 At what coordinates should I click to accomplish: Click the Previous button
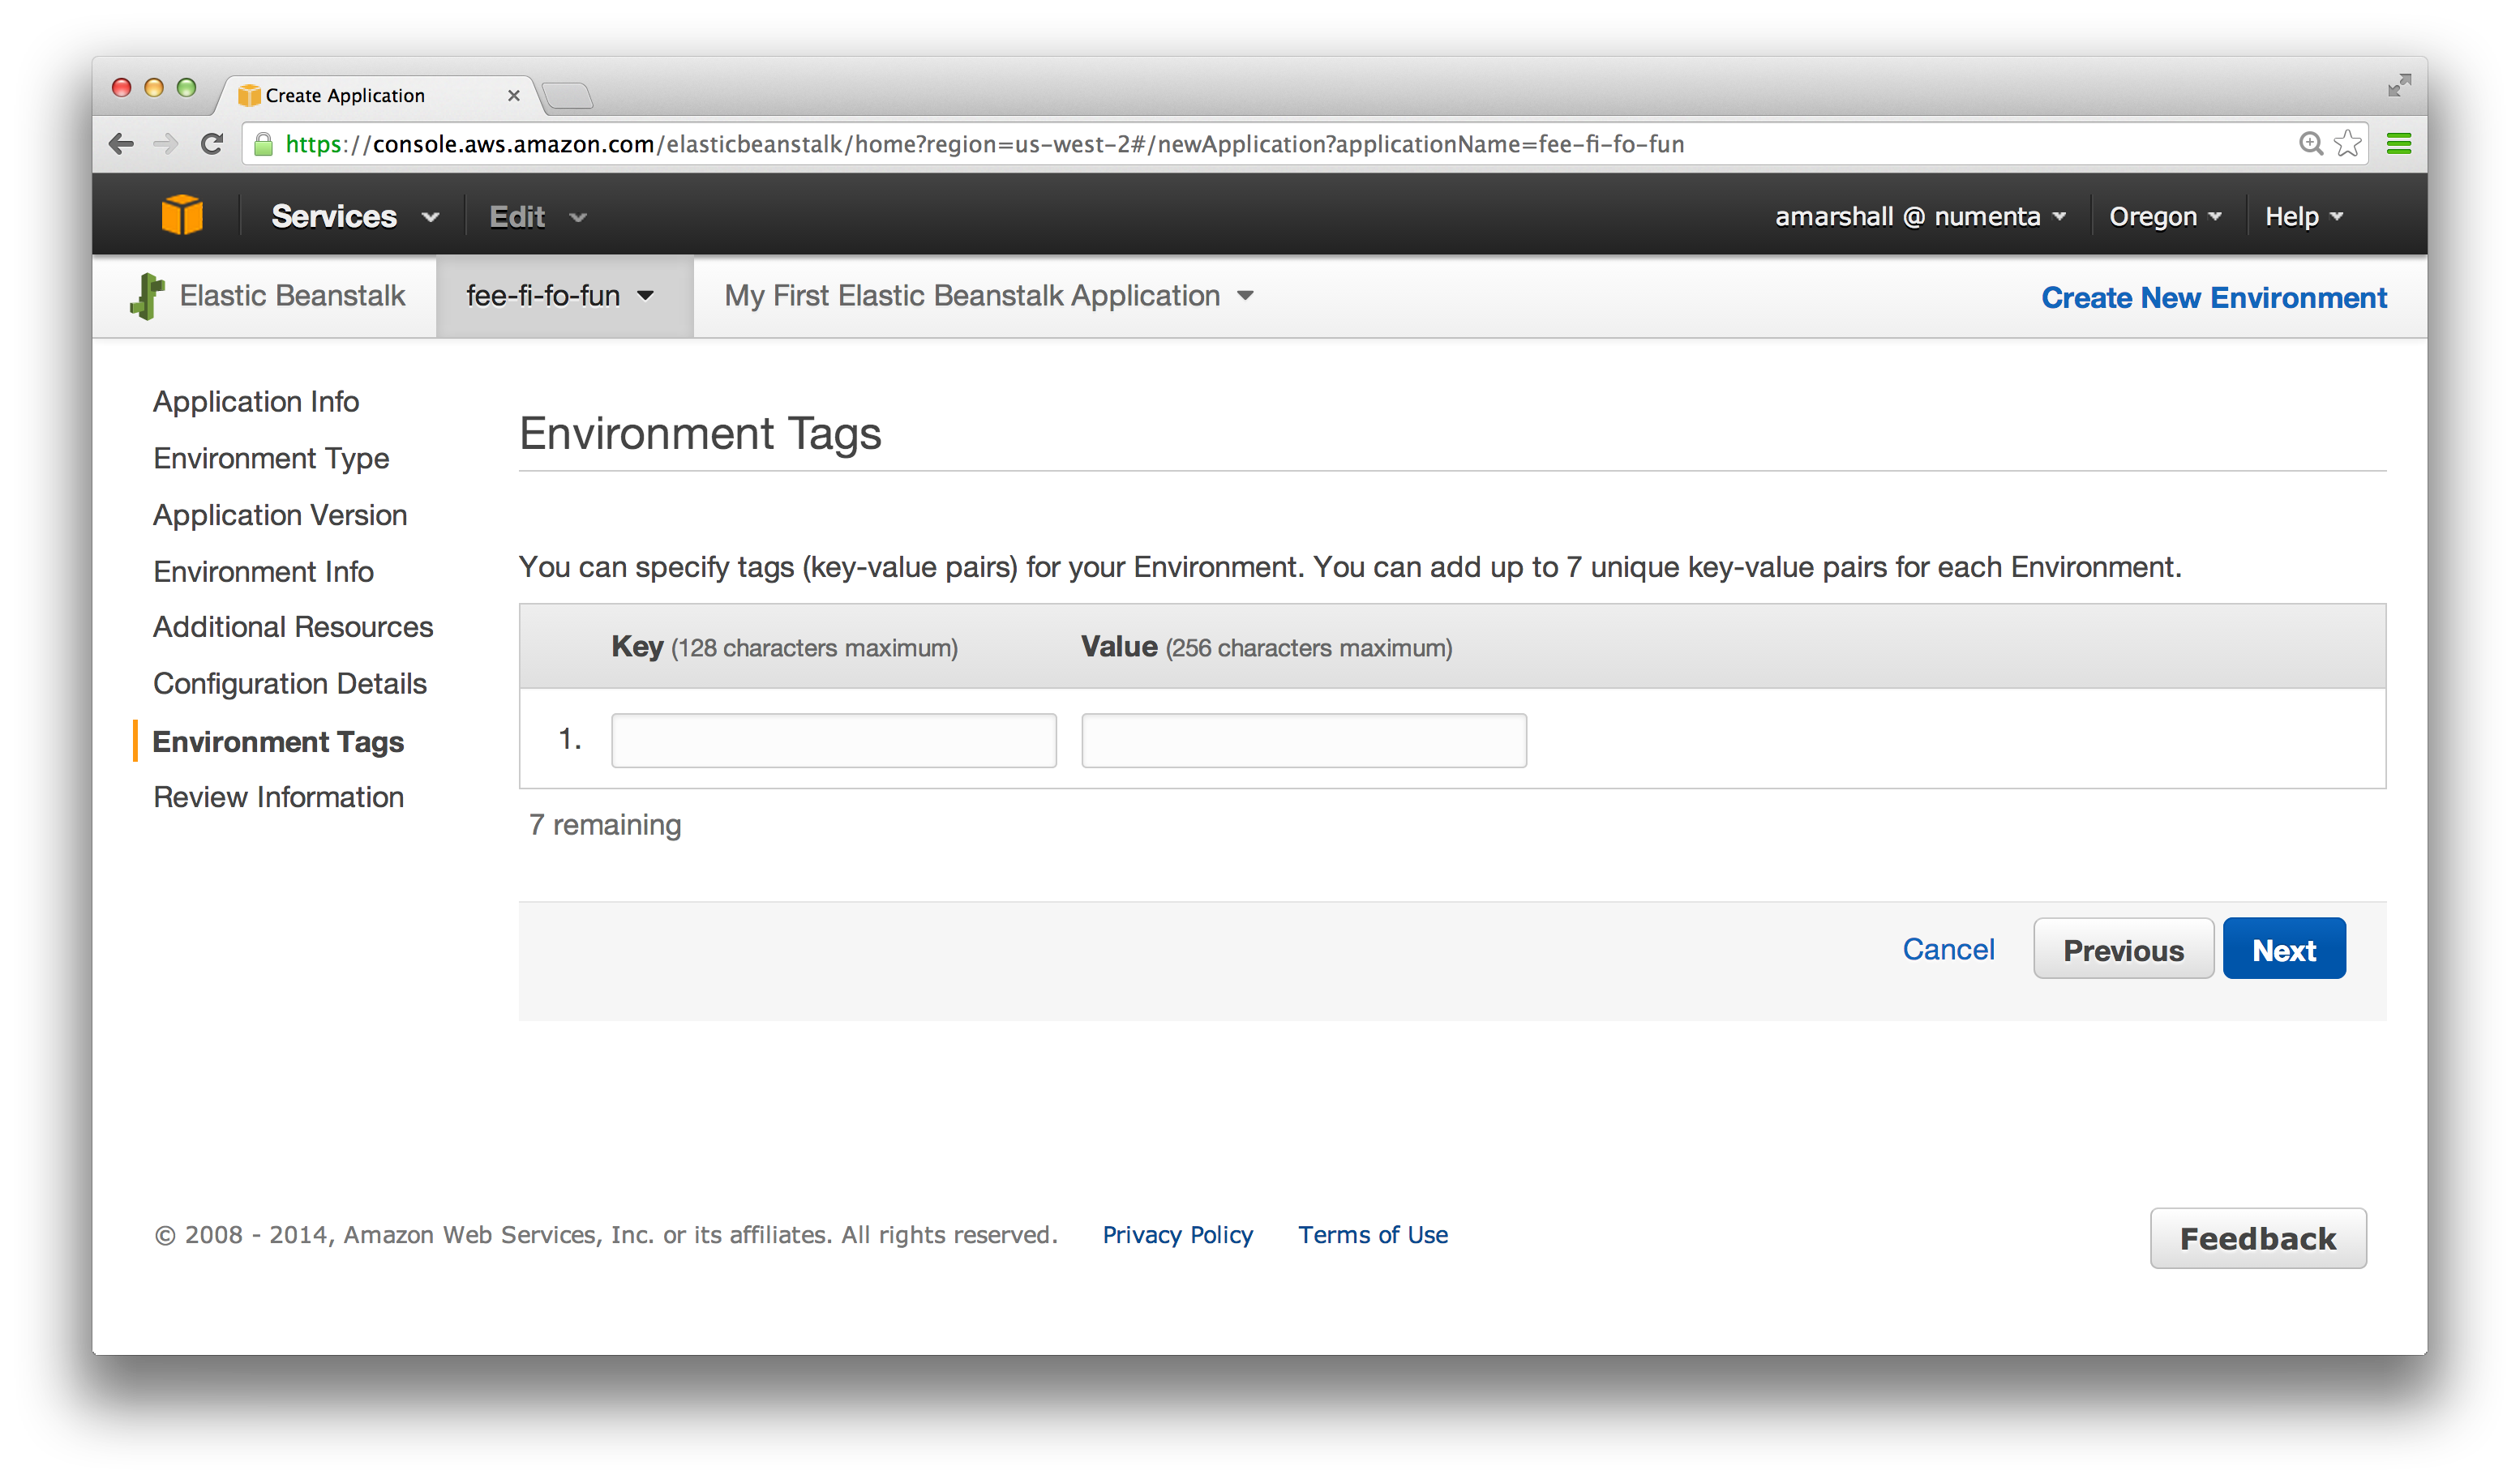tap(2123, 949)
